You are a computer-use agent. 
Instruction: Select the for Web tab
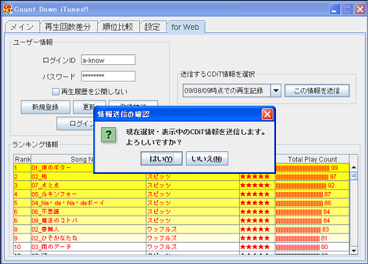point(185,27)
